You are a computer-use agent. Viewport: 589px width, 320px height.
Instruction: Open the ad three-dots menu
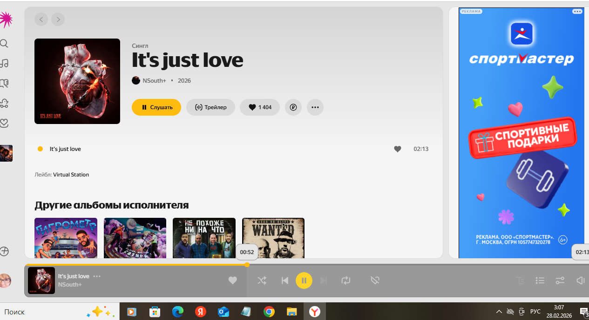click(x=577, y=11)
